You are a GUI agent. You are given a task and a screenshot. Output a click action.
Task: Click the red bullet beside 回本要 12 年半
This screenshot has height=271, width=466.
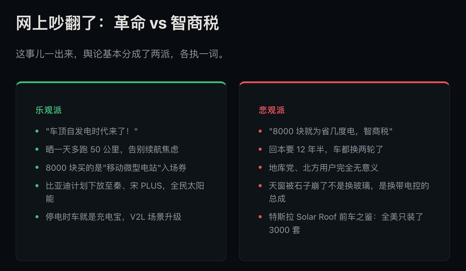point(260,149)
